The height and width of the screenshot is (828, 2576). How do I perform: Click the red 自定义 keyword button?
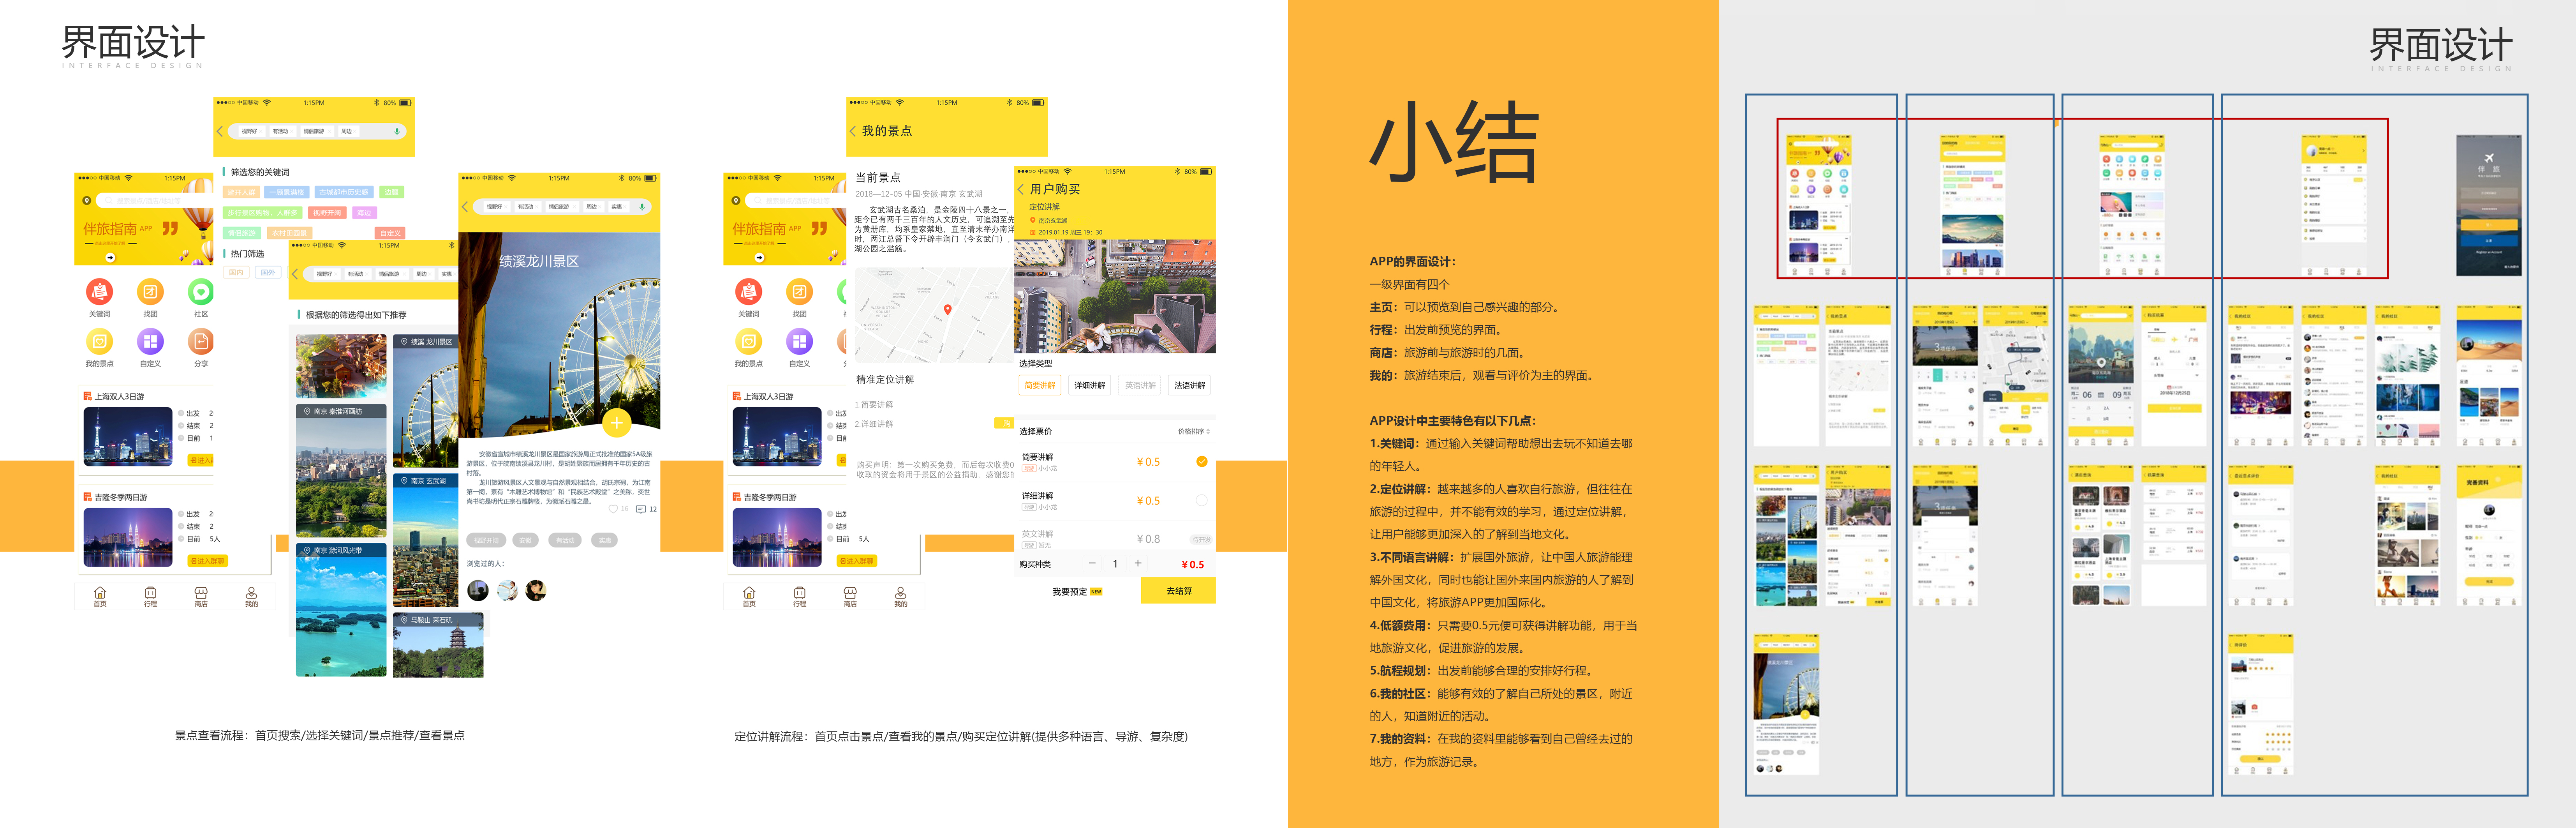(x=390, y=233)
